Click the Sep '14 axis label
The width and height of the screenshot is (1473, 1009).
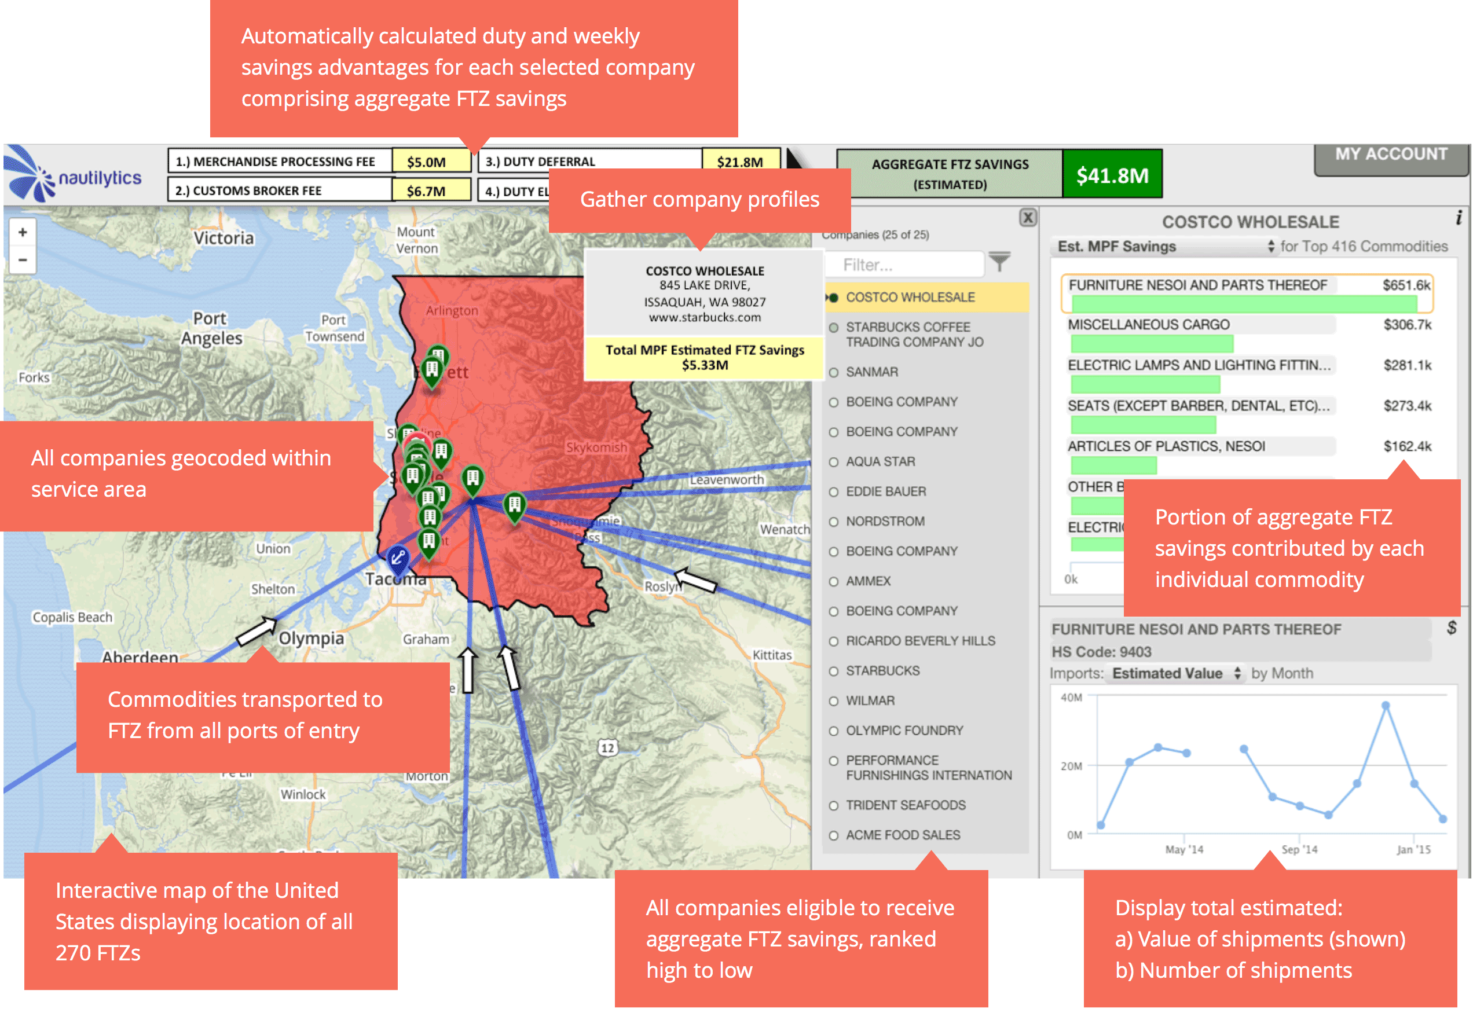click(1299, 849)
